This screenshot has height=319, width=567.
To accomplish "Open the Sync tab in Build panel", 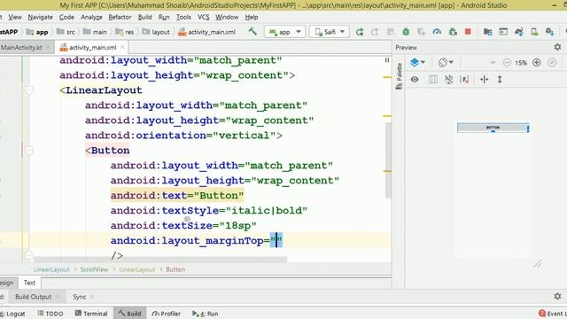I will [x=79, y=297].
